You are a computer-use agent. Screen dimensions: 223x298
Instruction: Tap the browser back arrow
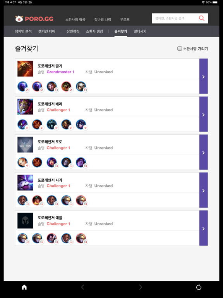tap(82, 287)
